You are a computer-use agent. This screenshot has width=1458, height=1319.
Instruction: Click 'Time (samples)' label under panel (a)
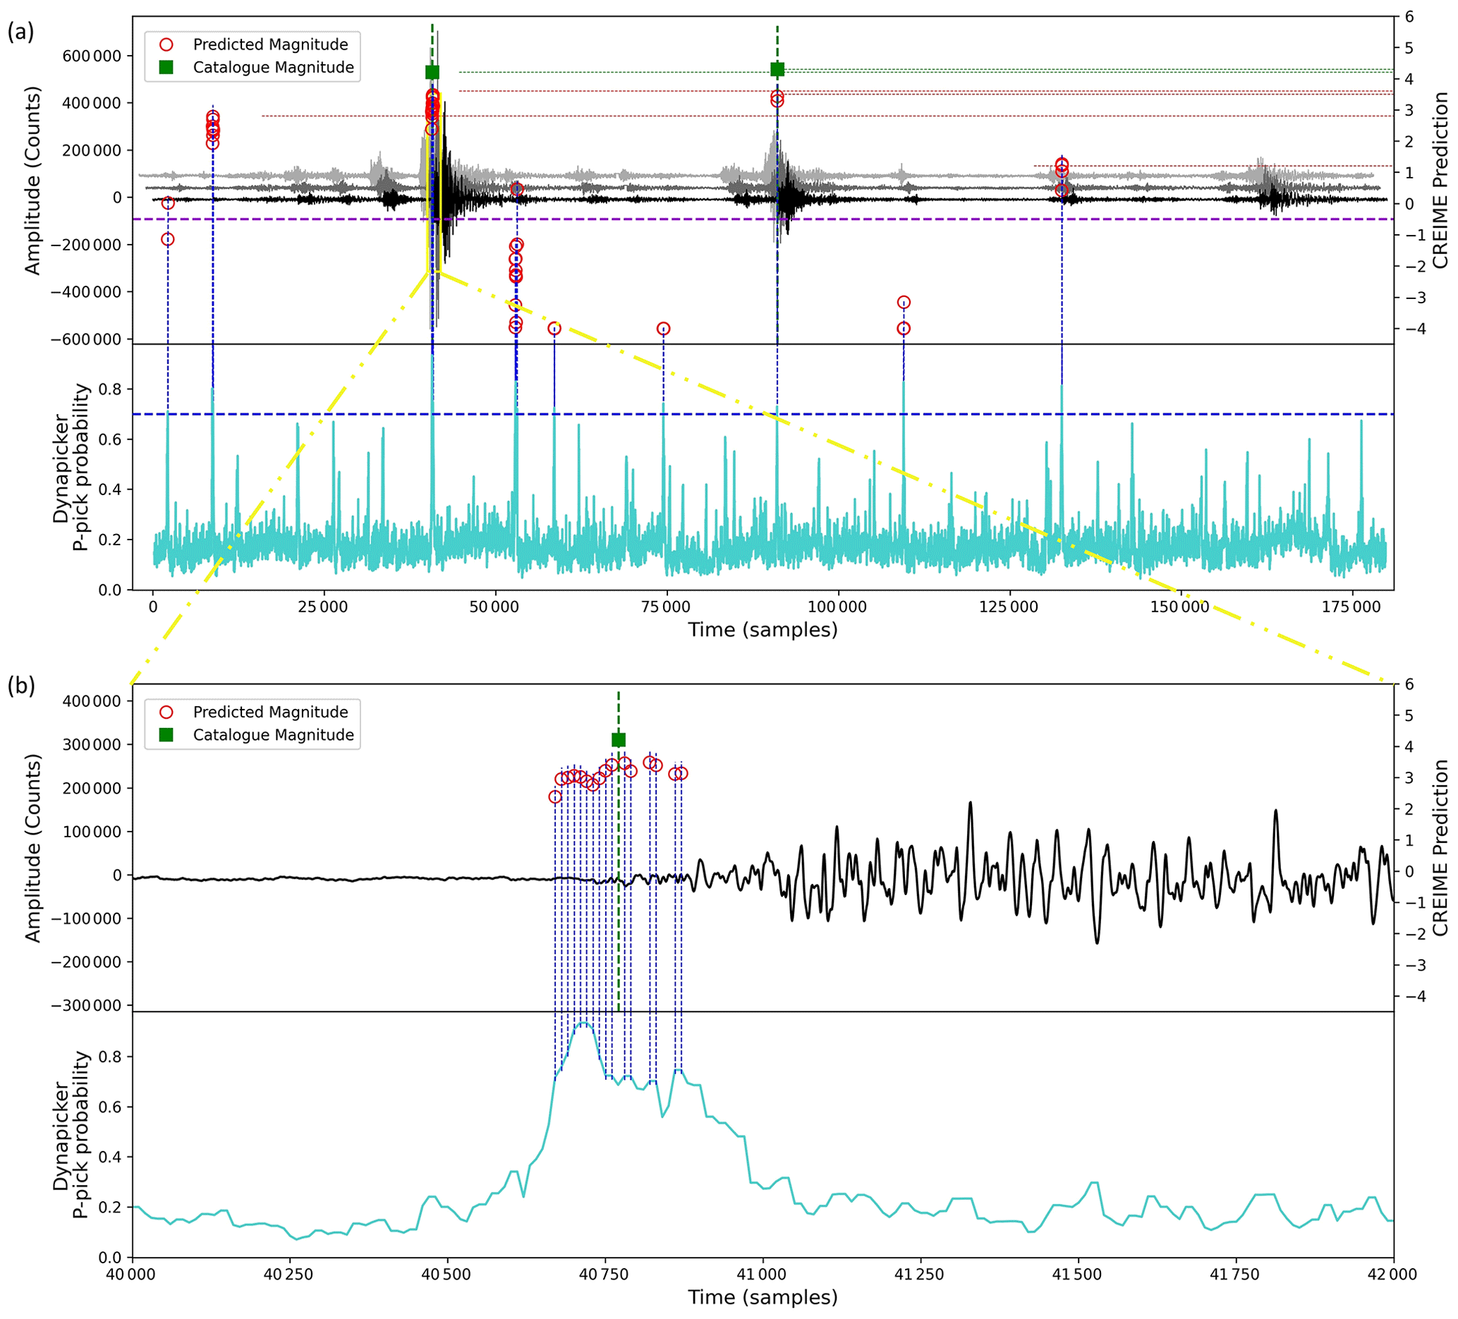click(763, 630)
